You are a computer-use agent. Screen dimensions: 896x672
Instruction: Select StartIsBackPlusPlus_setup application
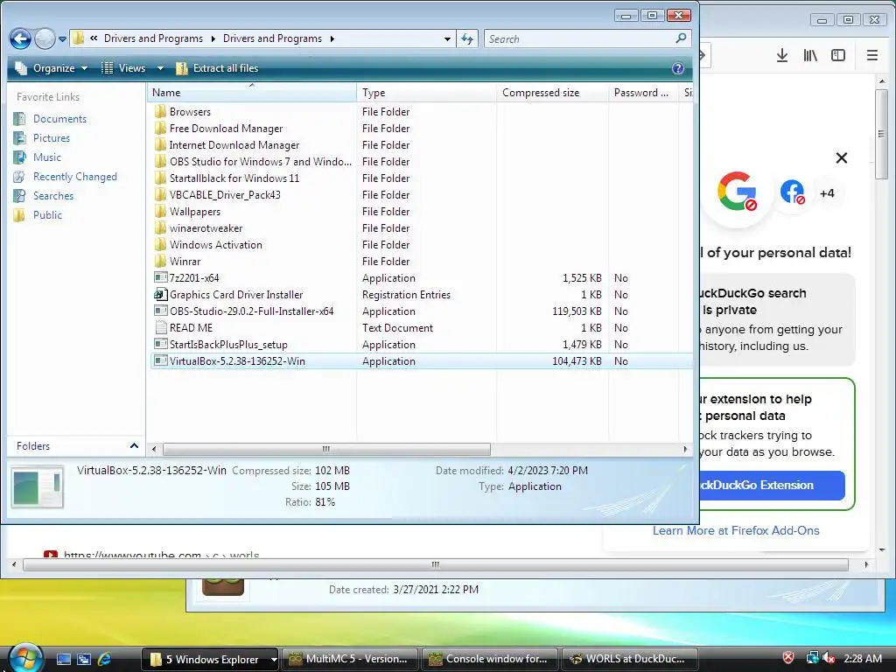click(221, 344)
